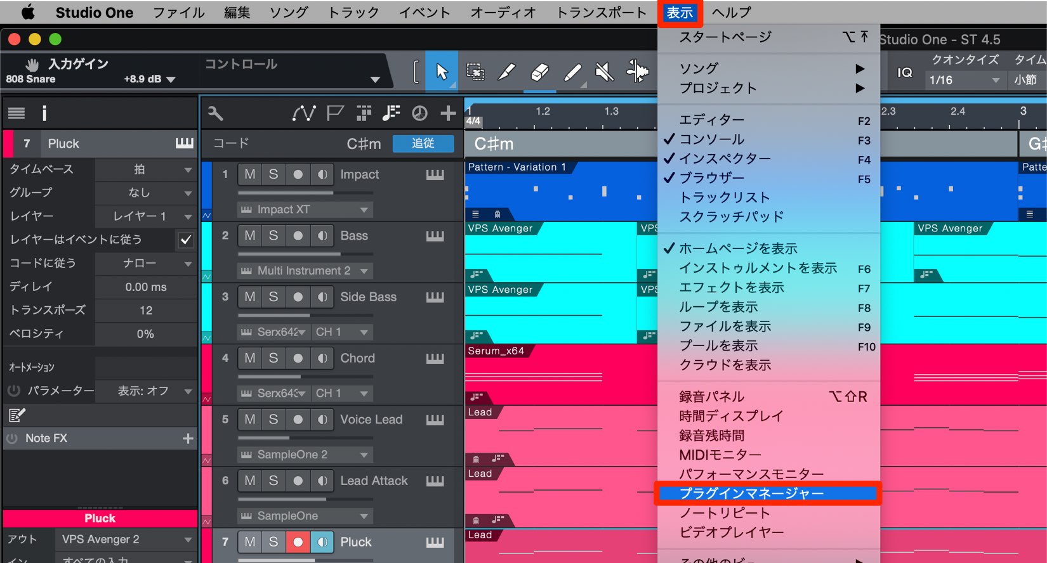
Task: Open the ソング submenu
Action: (x=768, y=68)
